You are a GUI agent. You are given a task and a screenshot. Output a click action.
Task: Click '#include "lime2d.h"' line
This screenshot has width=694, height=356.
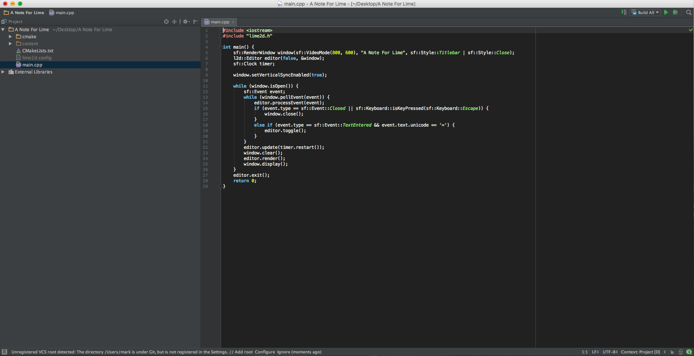[x=247, y=36]
